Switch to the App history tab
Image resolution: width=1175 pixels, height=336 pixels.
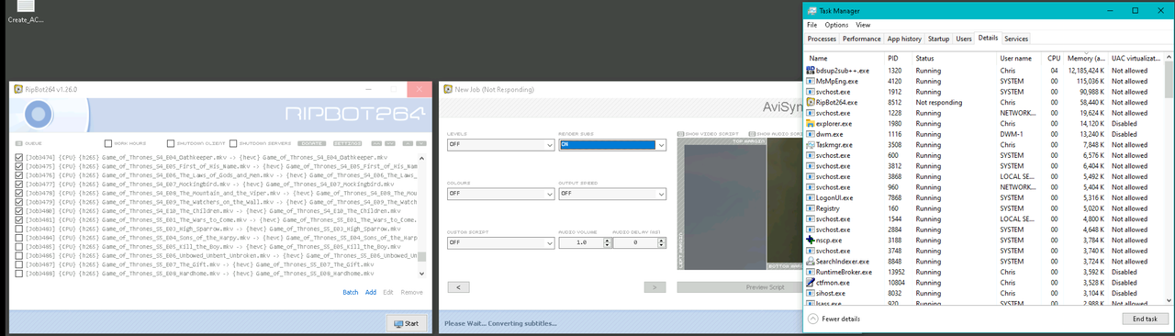click(904, 39)
